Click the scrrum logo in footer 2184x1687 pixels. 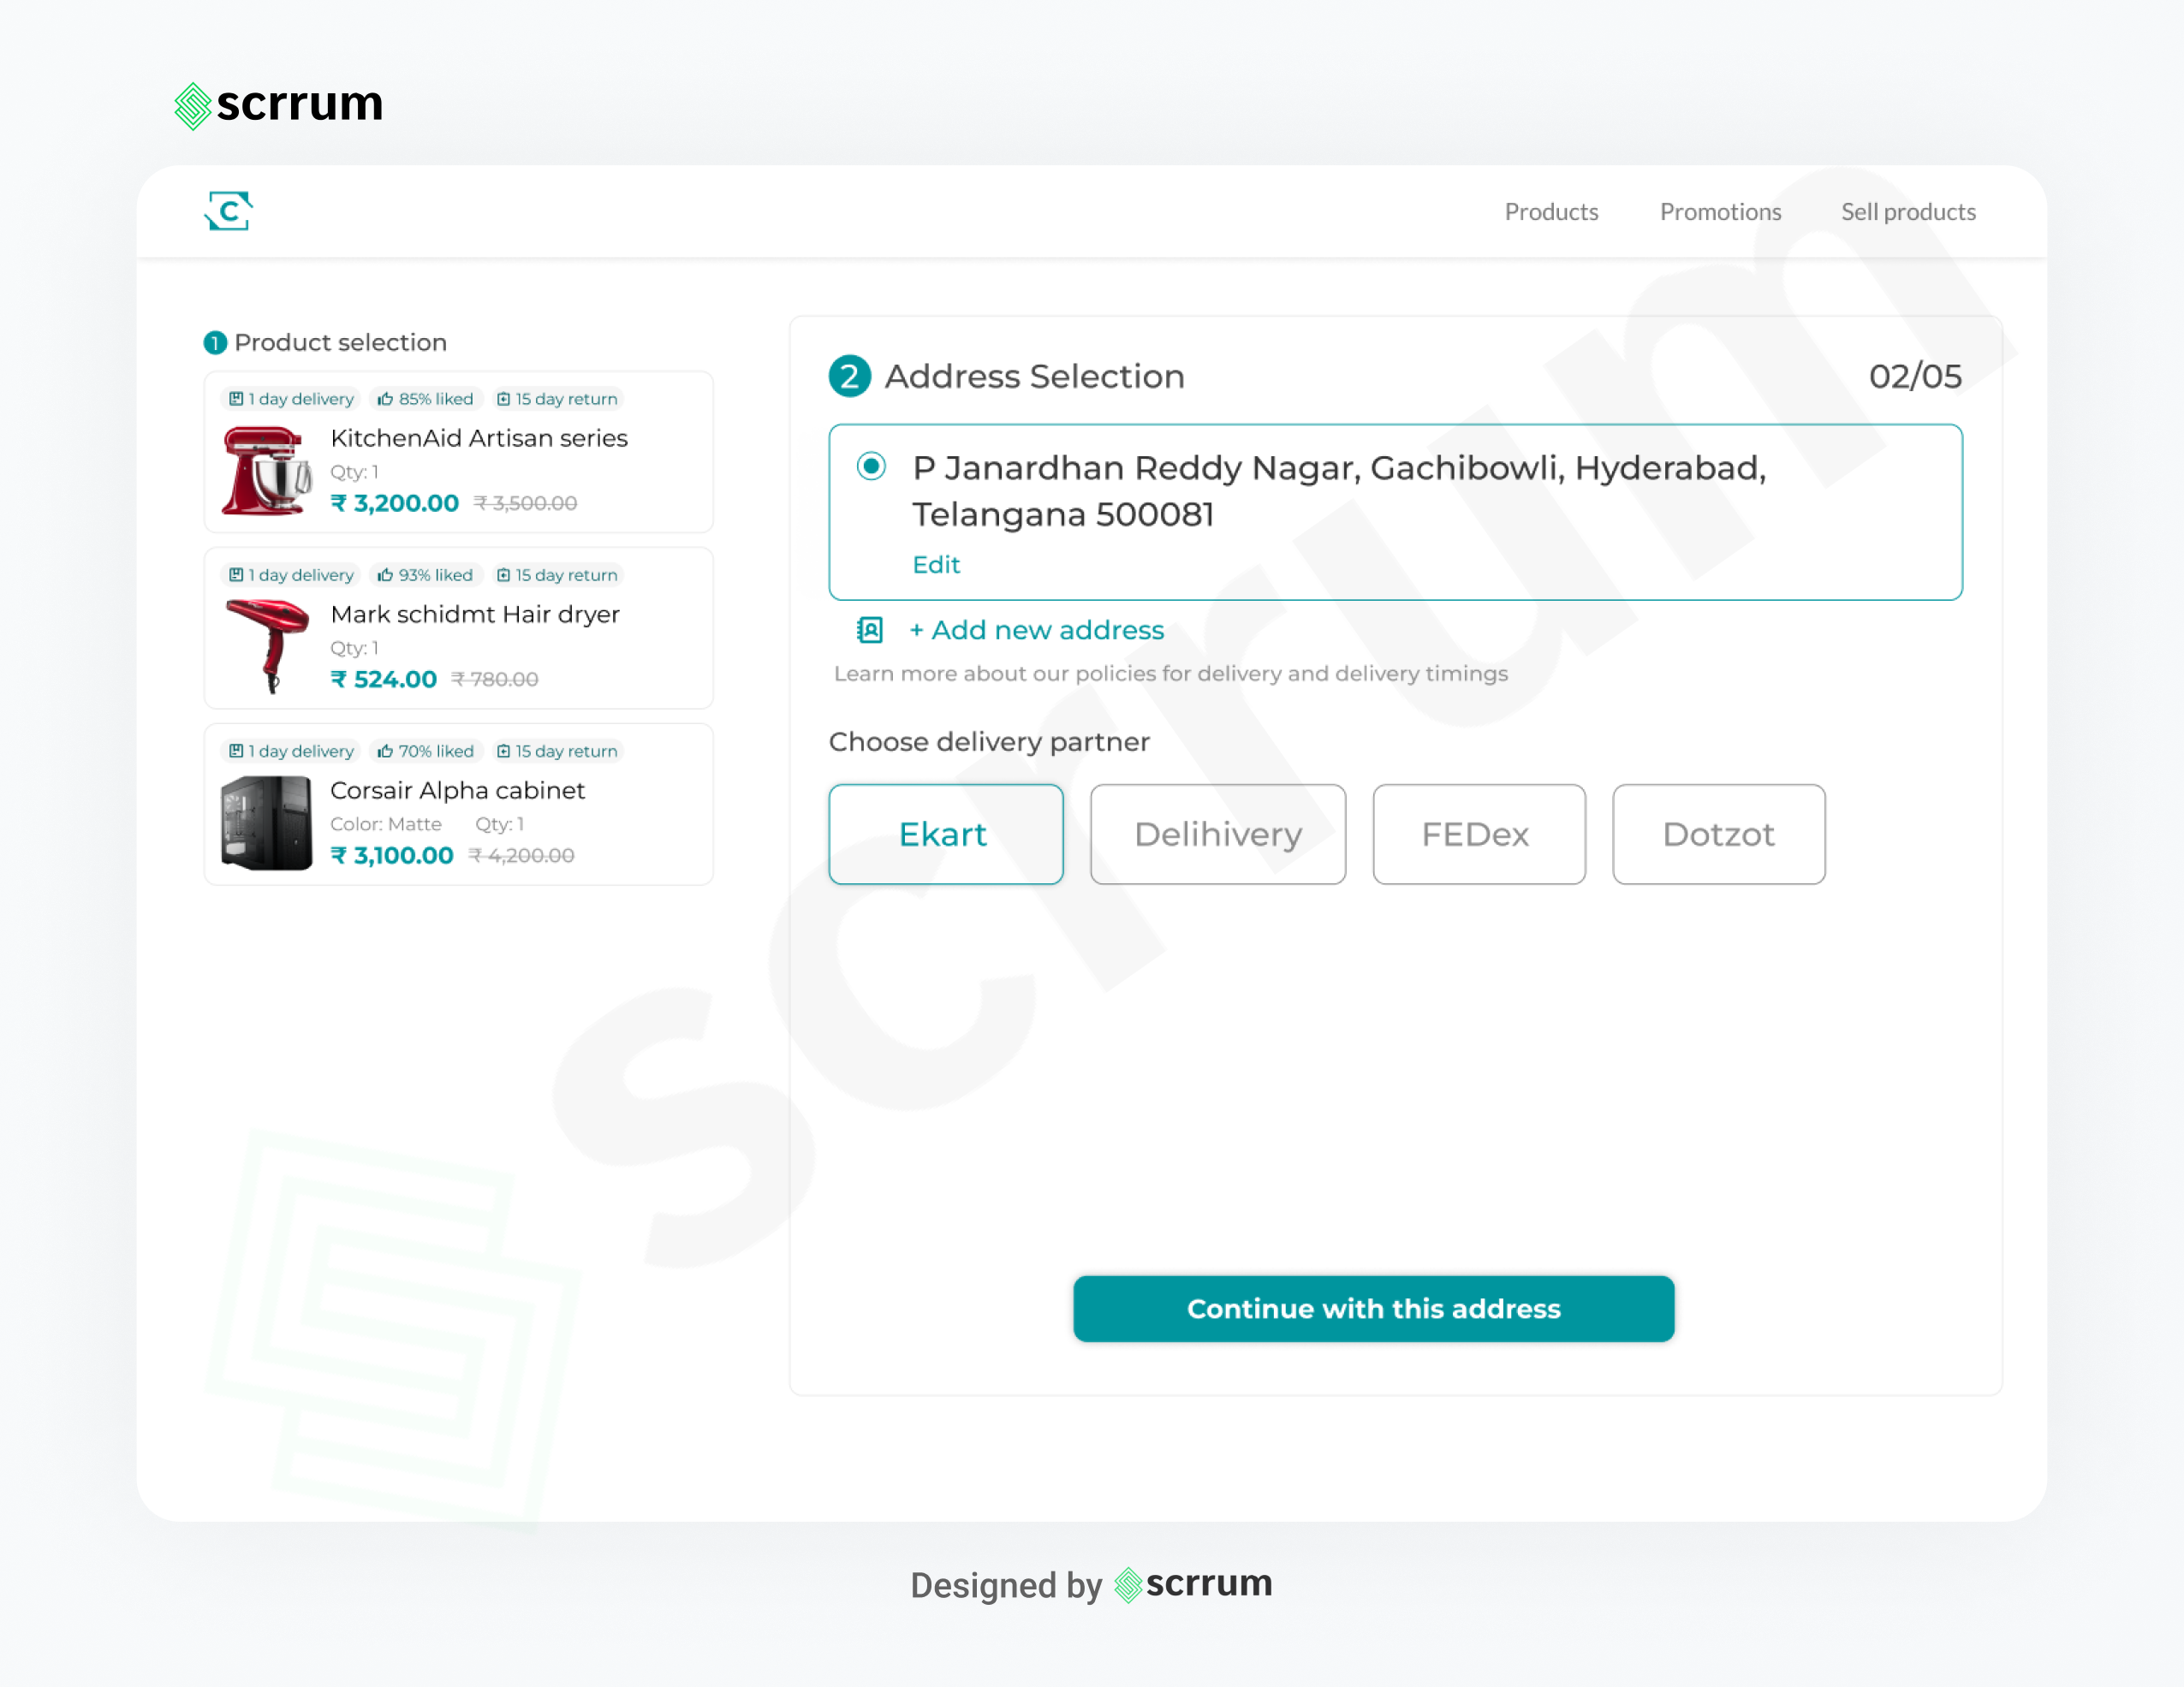pos(1192,1584)
